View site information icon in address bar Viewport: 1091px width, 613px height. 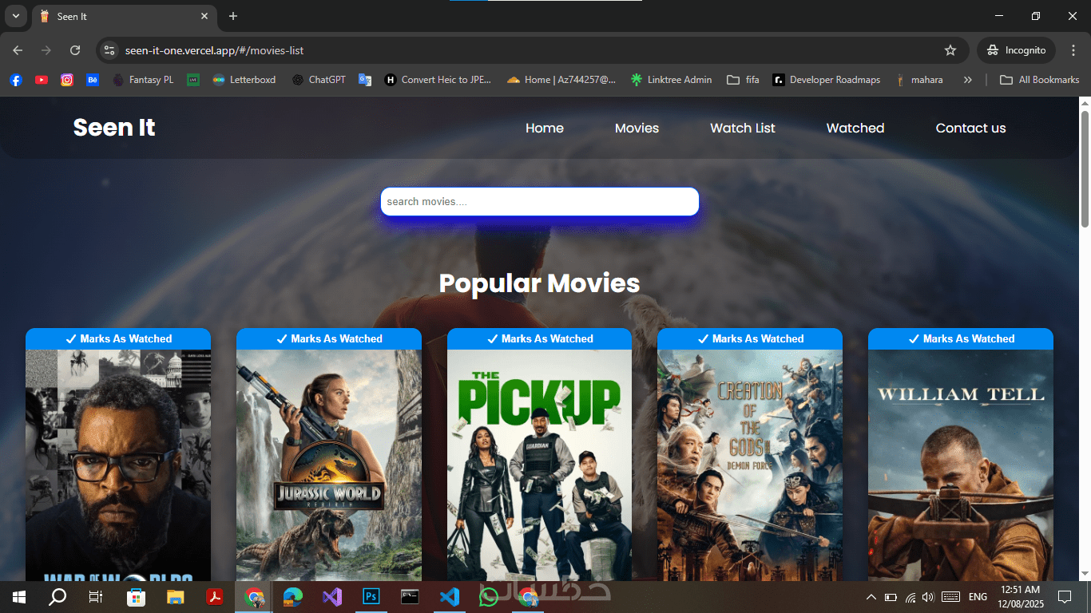pos(110,50)
